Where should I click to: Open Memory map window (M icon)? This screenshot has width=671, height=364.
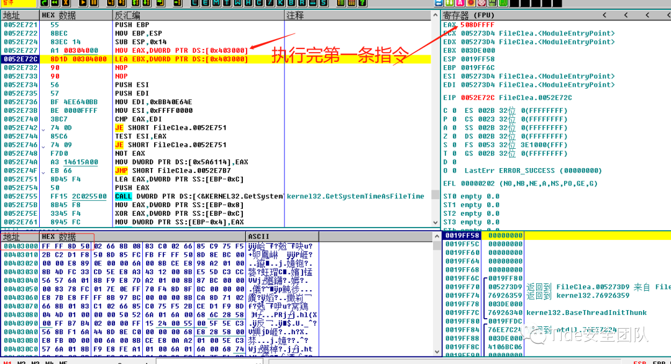tap(216, 3)
